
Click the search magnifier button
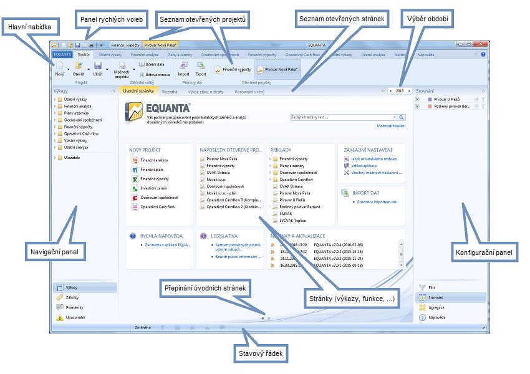click(x=401, y=117)
